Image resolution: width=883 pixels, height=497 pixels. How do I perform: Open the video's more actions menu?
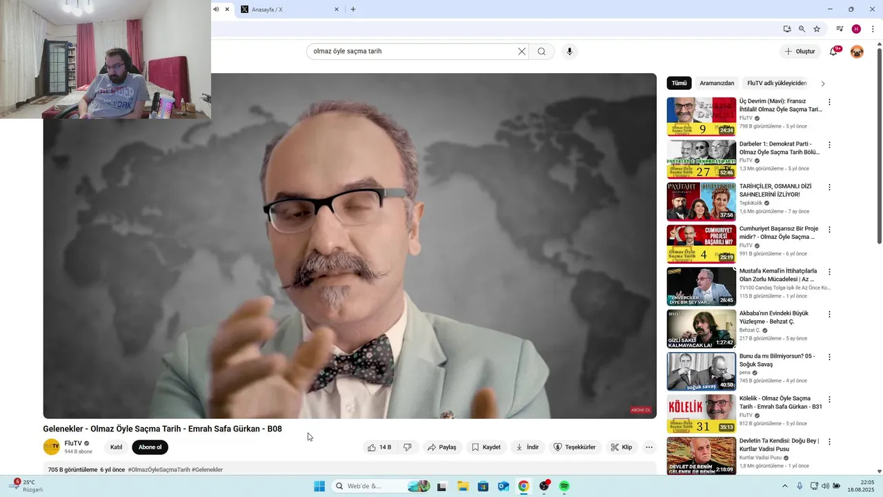click(649, 447)
